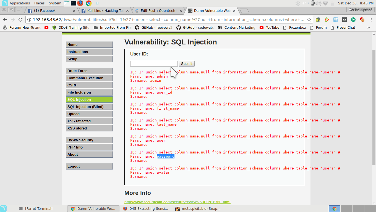376x212 pixels.
Task: Switch to metasploitable taskbar window
Action: (x=198, y=209)
